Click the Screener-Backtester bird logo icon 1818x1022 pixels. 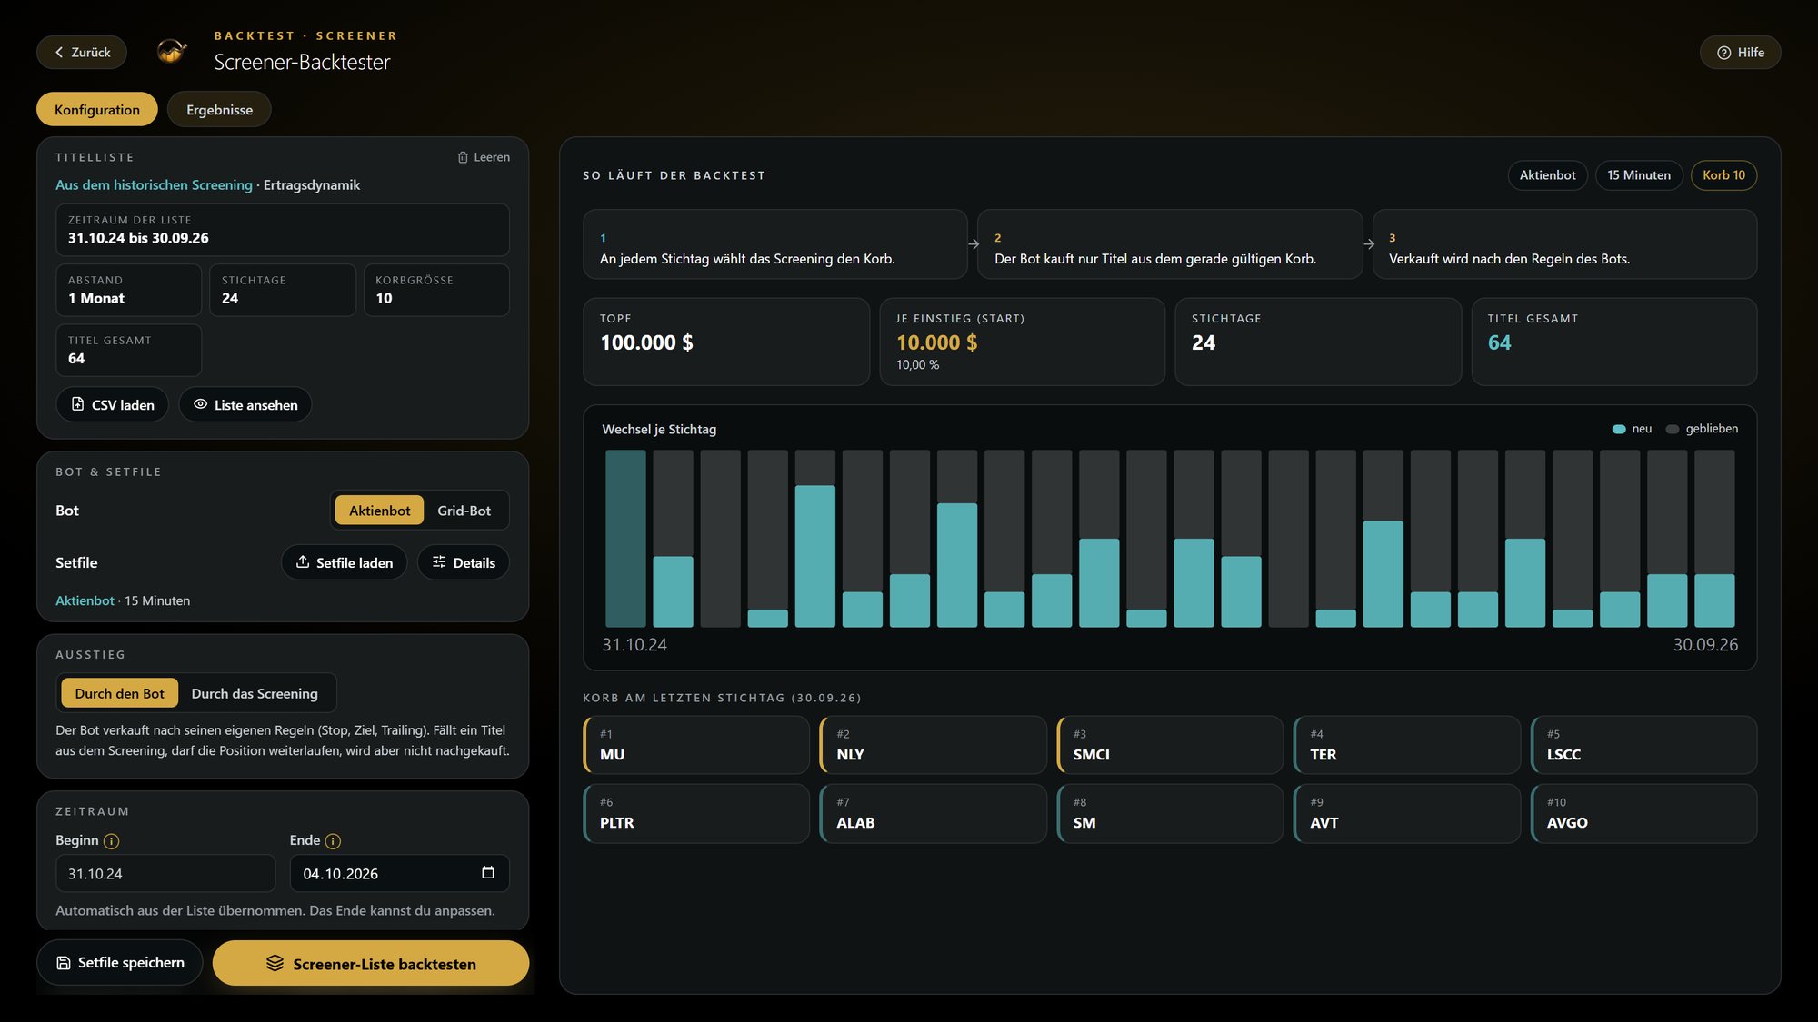tap(171, 51)
